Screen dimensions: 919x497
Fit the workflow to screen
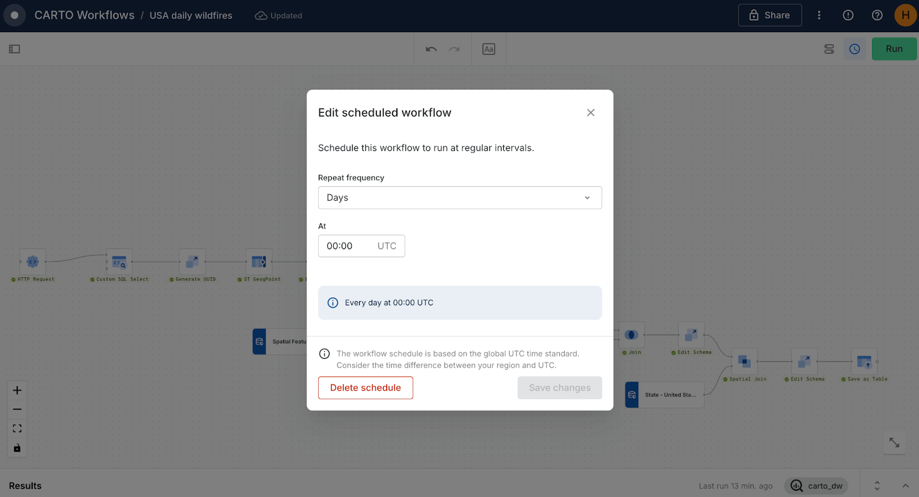pyautogui.click(x=17, y=428)
